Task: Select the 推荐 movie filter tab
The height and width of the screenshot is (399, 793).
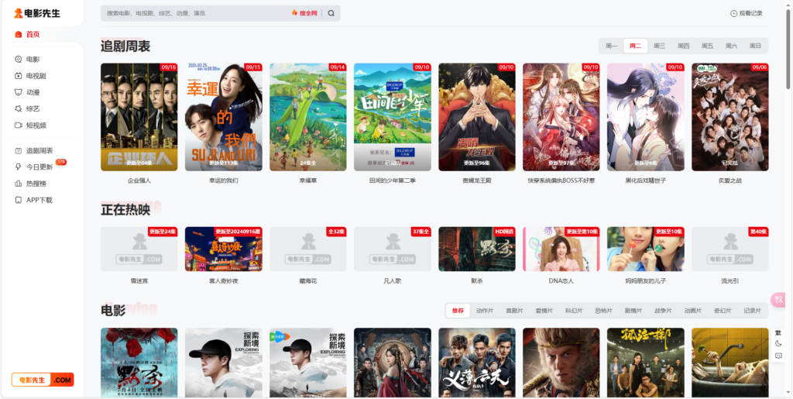Action: coord(458,311)
